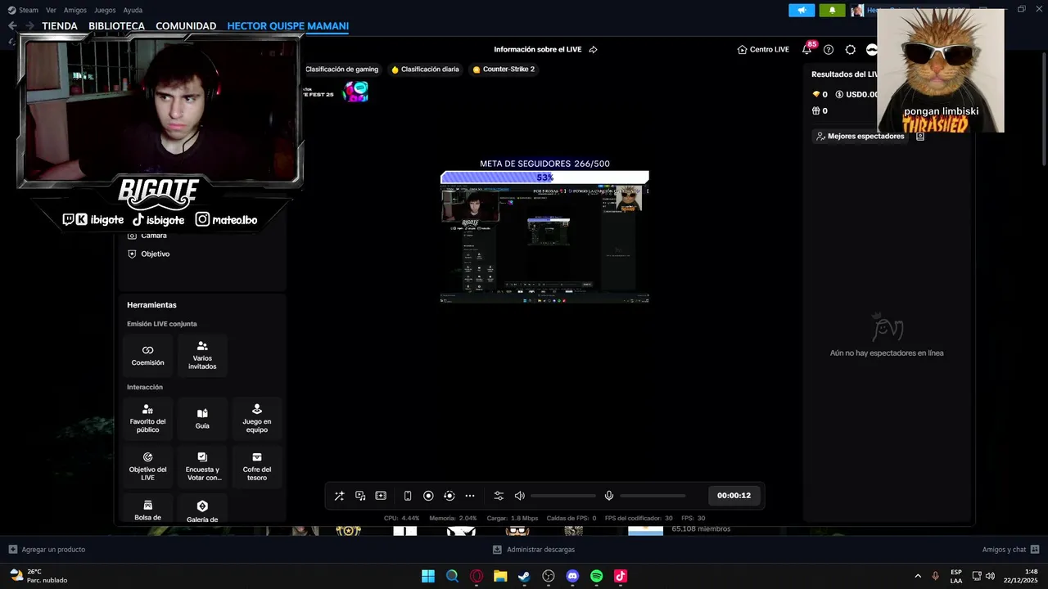
Task: Go to Steam COMUNIDAD tab
Action: pyautogui.click(x=186, y=26)
